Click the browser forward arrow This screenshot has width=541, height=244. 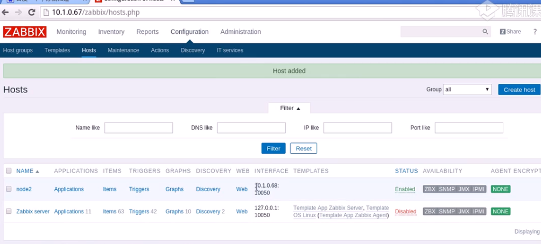[19, 12]
